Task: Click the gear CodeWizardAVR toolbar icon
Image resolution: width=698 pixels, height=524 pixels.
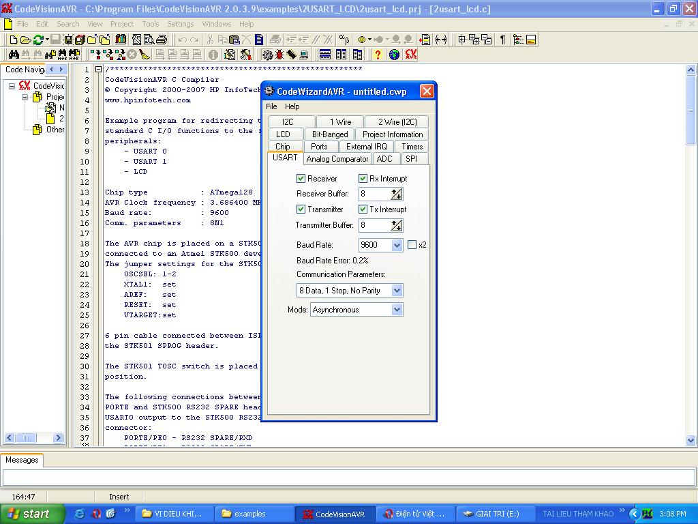Action: click(x=267, y=55)
